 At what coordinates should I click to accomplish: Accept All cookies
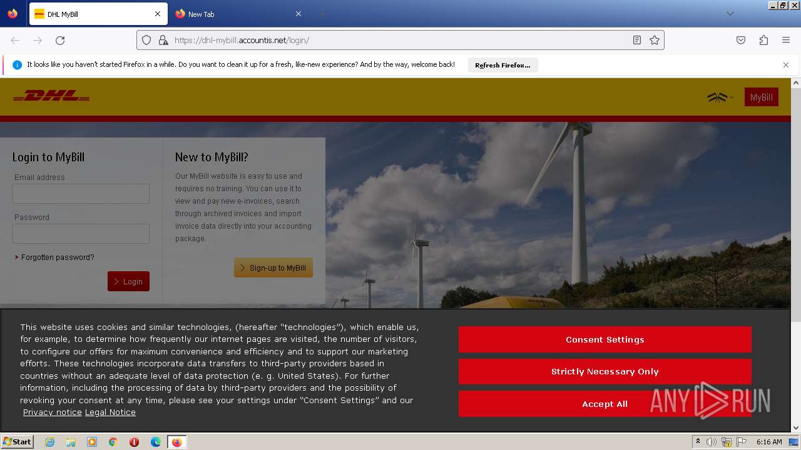(x=605, y=404)
